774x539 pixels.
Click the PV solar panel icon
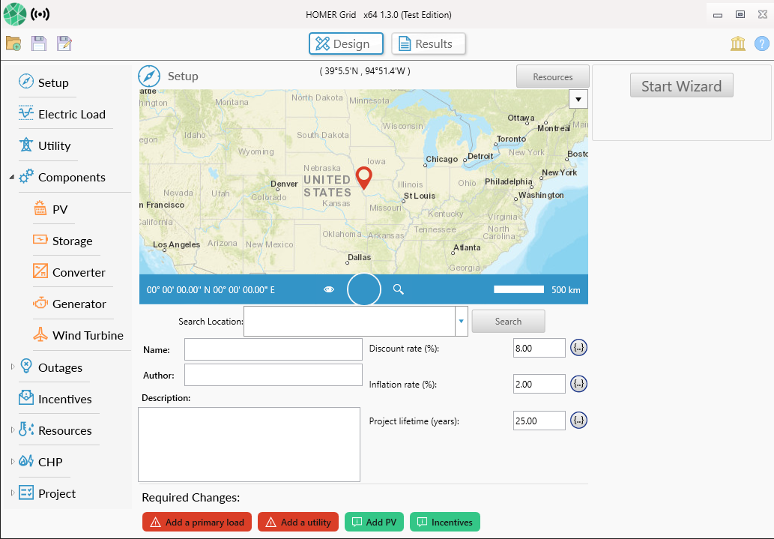40,208
